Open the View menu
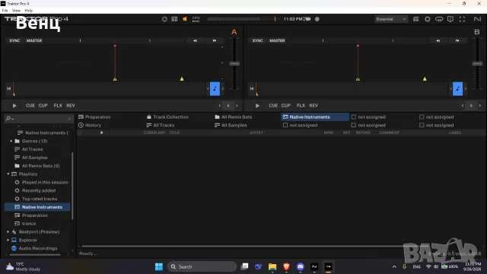Image resolution: width=487 pixels, height=274 pixels. [16, 11]
